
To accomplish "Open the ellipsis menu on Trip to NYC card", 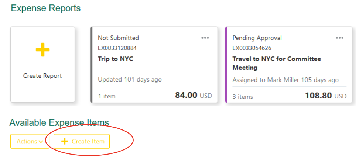I will point(205,38).
